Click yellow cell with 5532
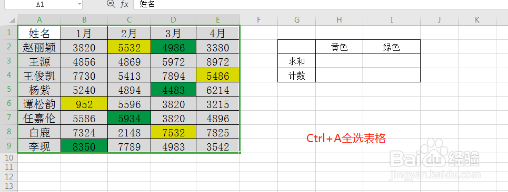 (130, 47)
